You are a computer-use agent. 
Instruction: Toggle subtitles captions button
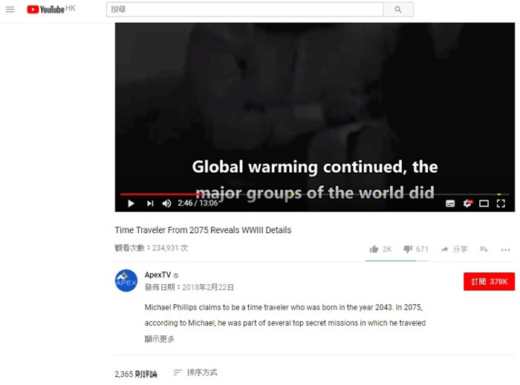click(x=450, y=203)
